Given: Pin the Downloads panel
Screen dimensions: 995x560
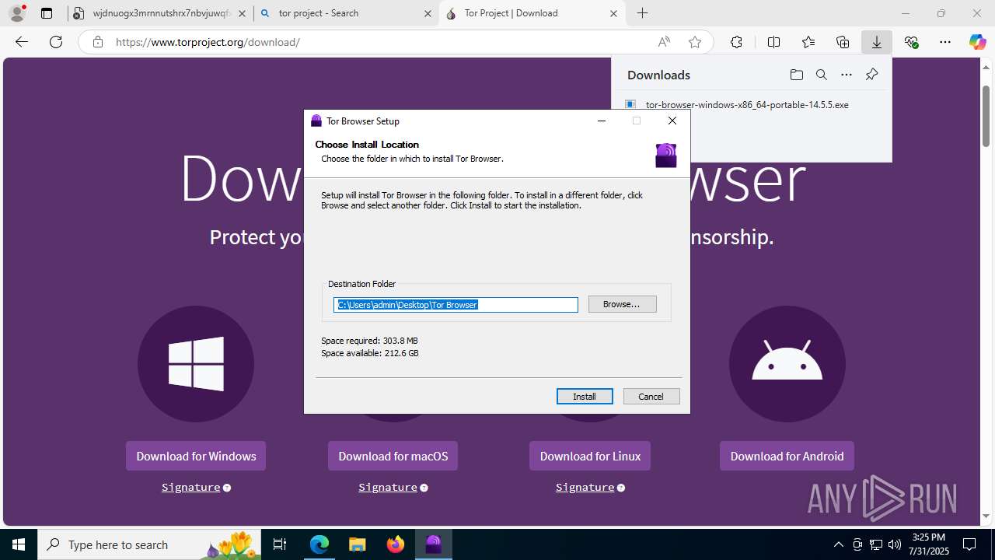Looking at the screenshot, I should click(x=871, y=75).
